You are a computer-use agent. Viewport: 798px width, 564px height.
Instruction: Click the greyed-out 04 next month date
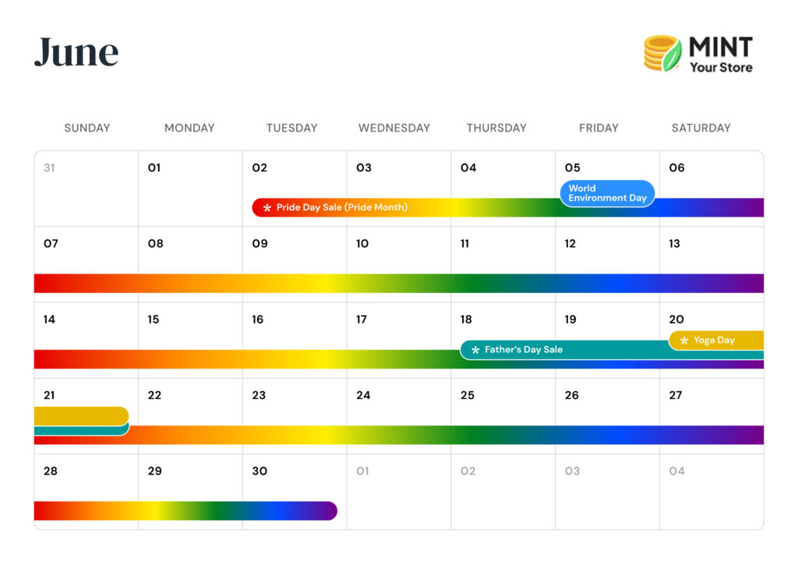[x=676, y=471]
